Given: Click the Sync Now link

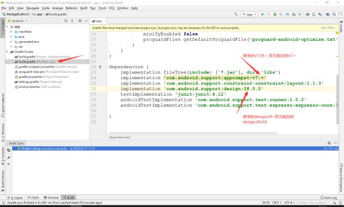Looking at the screenshot, I should (x=328, y=28).
